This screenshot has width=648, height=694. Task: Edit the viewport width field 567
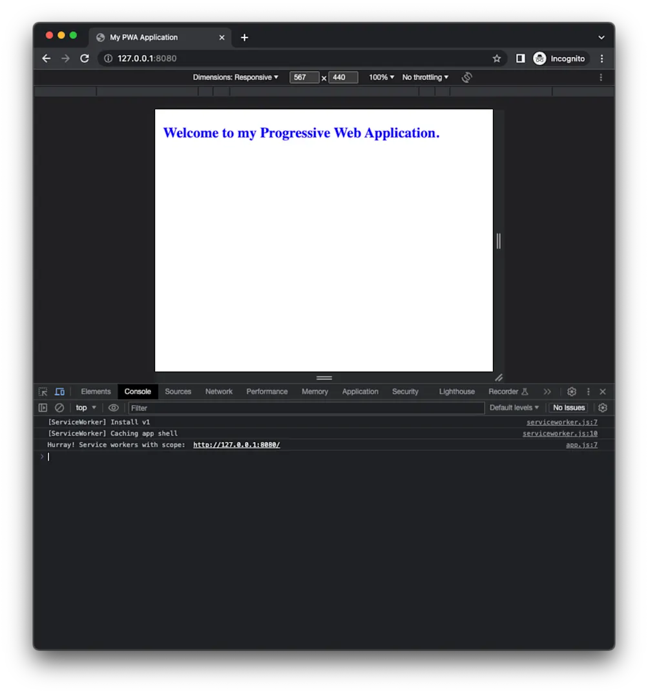click(x=304, y=78)
